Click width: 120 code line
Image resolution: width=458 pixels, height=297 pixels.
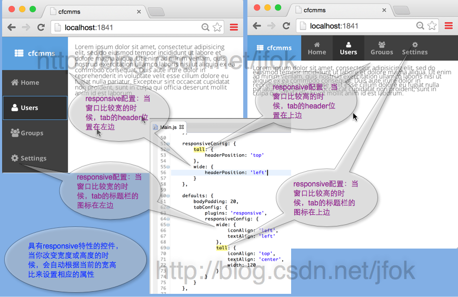242,265
